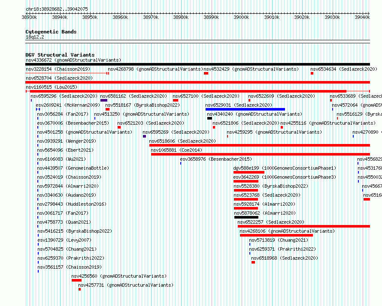This screenshot has width=382, height=306.
Task: Click the purple nsv6581162 variant block
Action: tap(104, 100)
